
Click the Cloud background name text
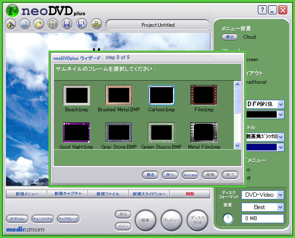[250, 37]
